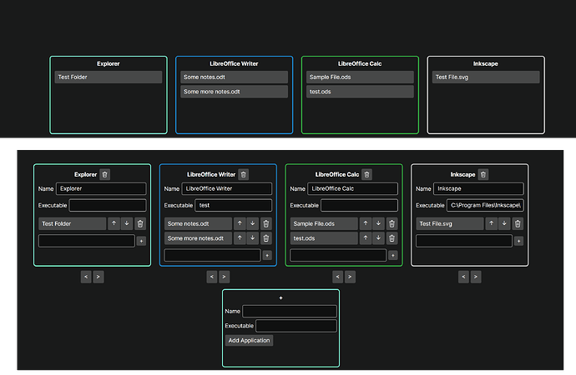Move Test File.svg up
Viewport: 576px width, 375px height.
[x=492, y=223]
